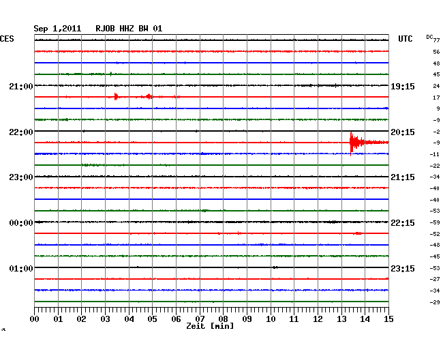Click the '21:15' UTC time label
Image resolution: width=443 pixels, height=337 pixels.
(403, 177)
